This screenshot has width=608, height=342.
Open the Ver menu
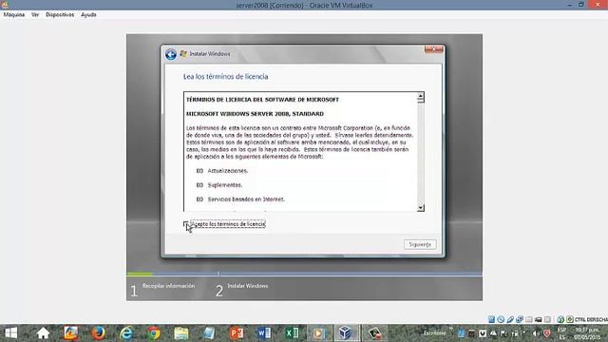point(35,15)
